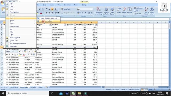Viewport: 171px width, 96px height.
Task: Click the ribbon font color icon
Action: pos(41,13)
